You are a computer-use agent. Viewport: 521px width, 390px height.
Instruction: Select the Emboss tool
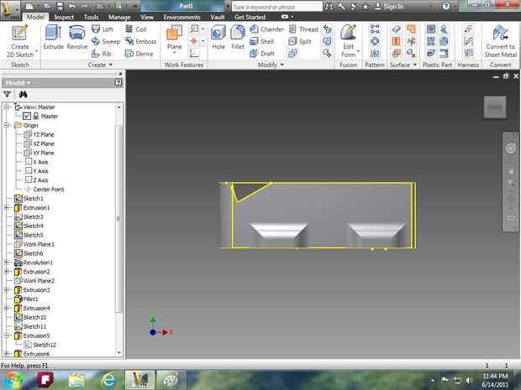(140, 41)
